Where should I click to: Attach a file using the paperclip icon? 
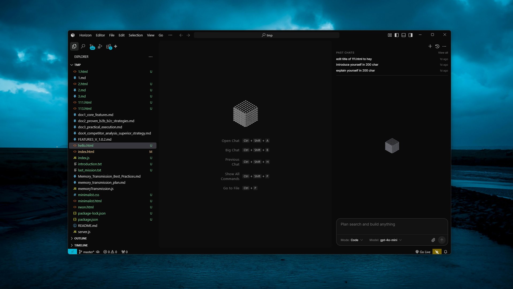pos(433,240)
